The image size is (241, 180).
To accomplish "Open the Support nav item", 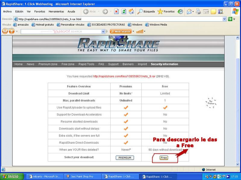I will click(x=113, y=64).
